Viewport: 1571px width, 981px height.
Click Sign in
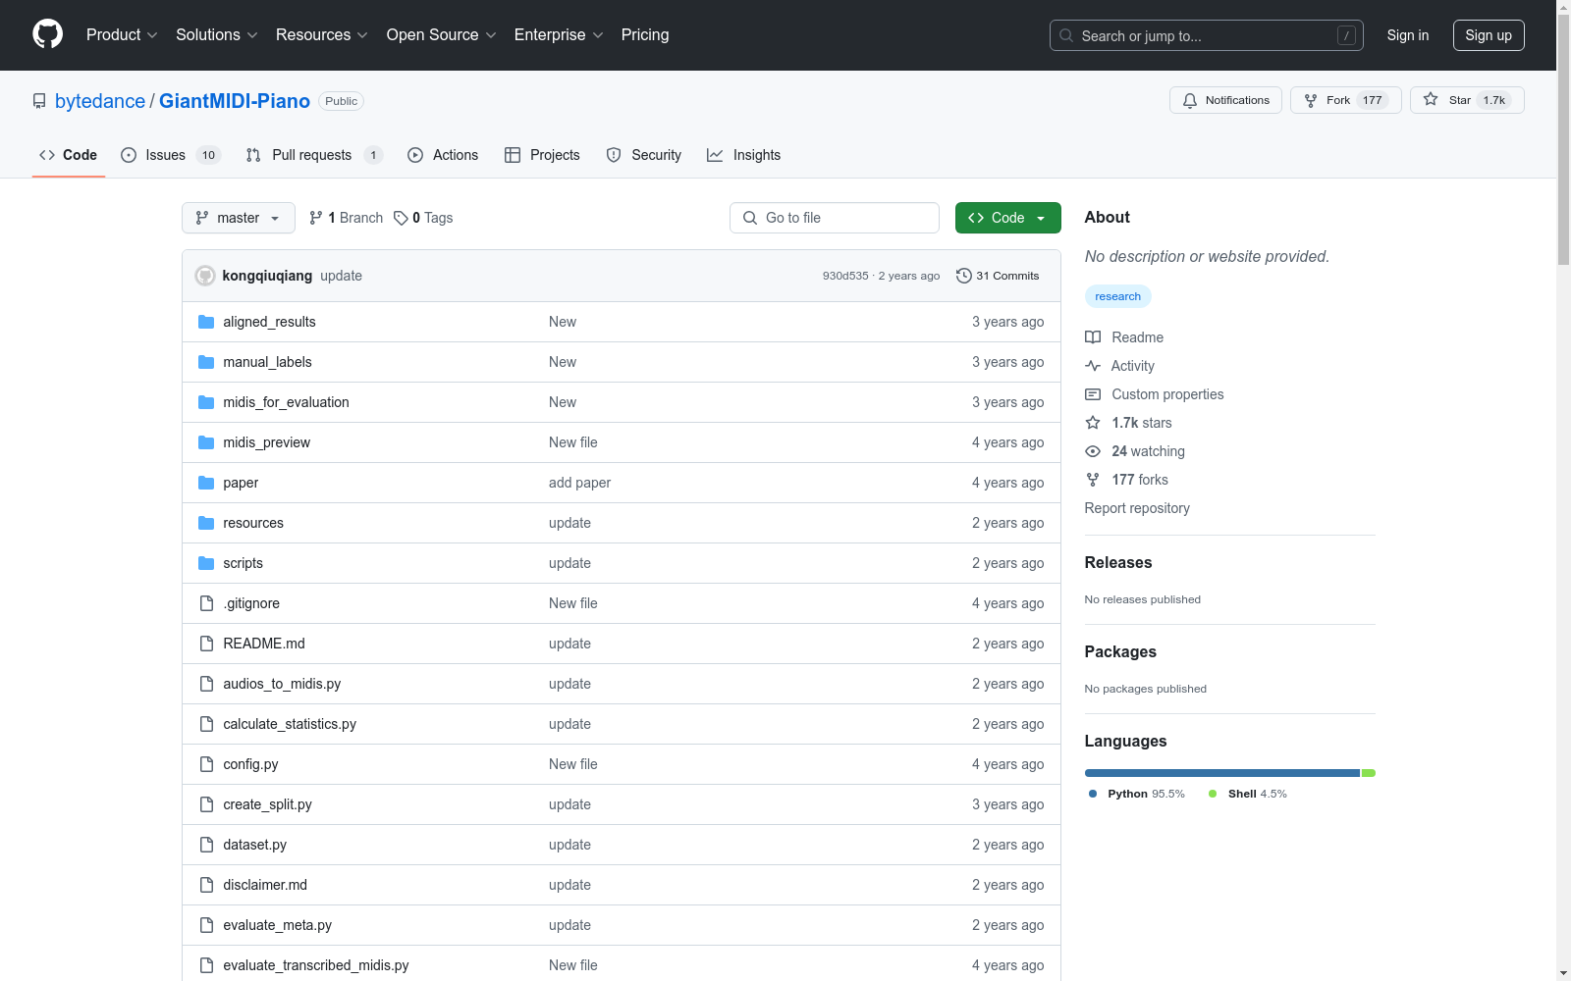click(x=1408, y=35)
